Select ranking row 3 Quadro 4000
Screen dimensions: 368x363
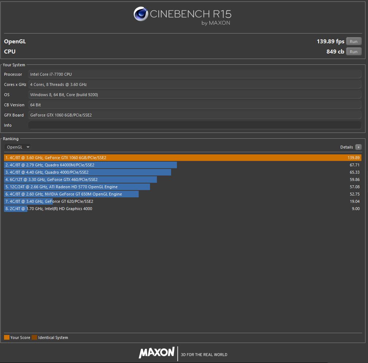click(183, 172)
